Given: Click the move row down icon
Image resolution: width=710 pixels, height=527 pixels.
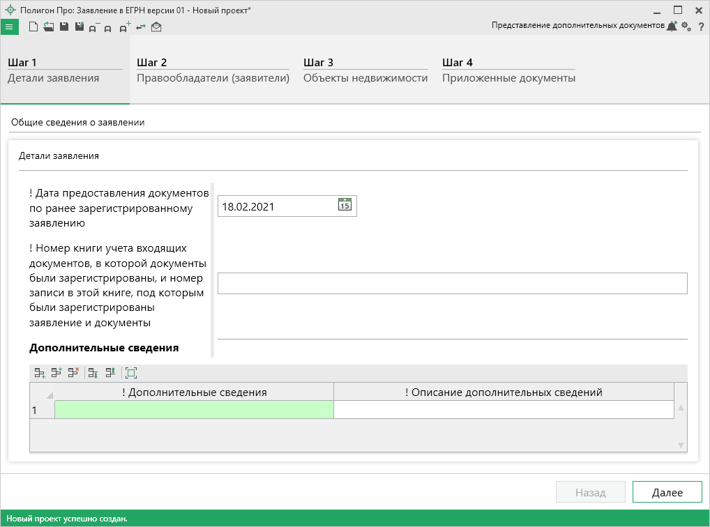Looking at the screenshot, I should (x=93, y=373).
